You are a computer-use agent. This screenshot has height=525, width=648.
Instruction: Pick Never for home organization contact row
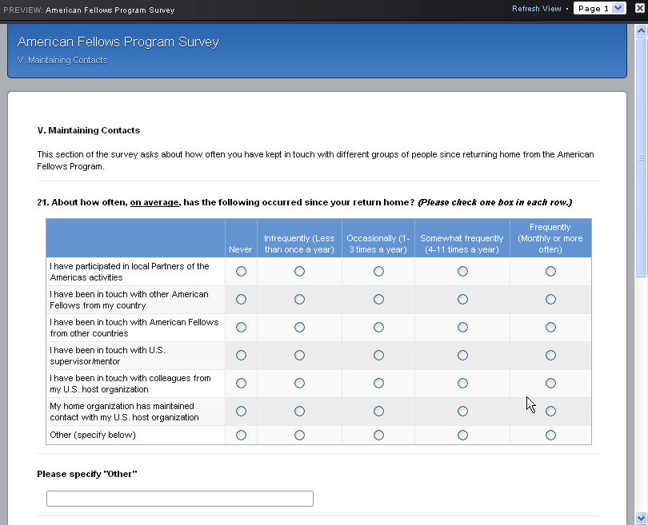(x=241, y=412)
